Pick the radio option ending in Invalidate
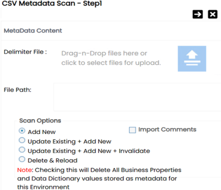 22,150
